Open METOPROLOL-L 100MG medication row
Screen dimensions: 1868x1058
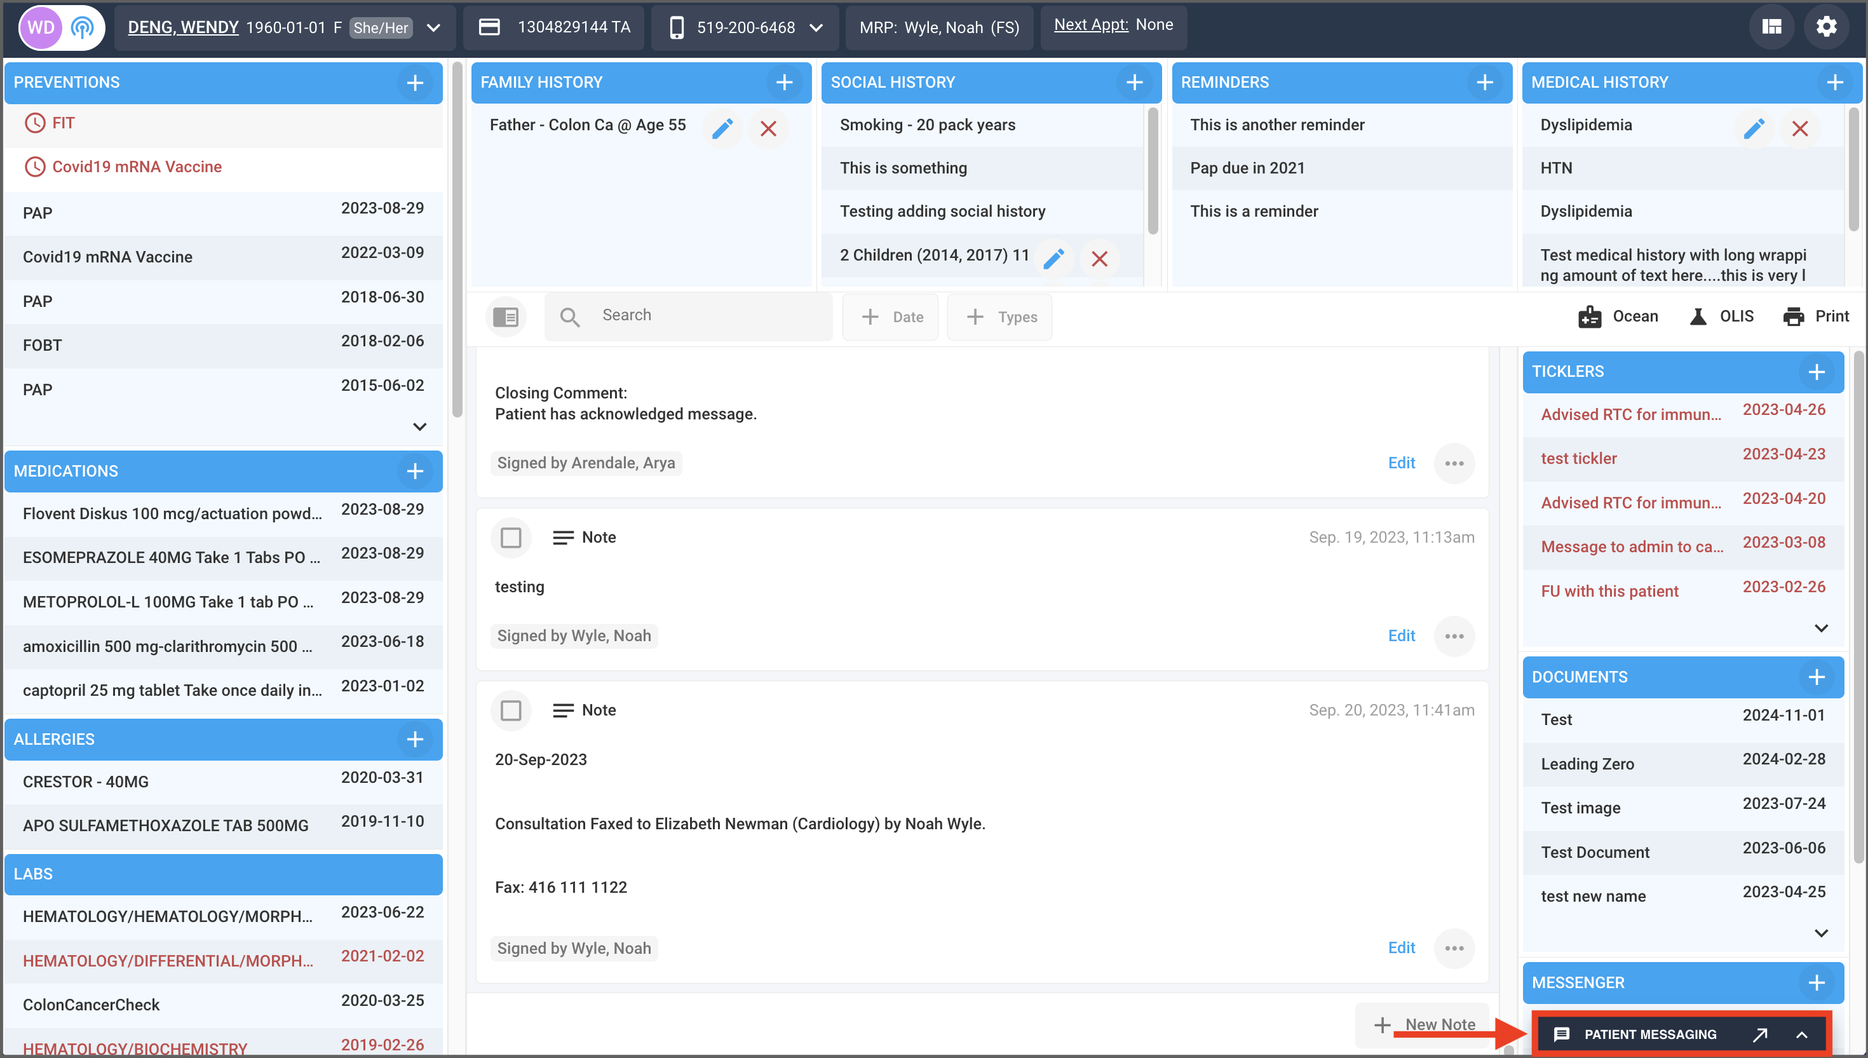(x=224, y=602)
